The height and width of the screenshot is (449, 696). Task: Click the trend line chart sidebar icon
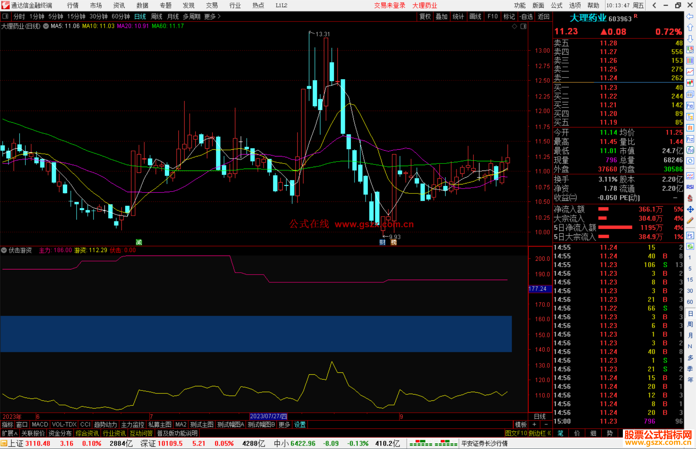(690, 72)
